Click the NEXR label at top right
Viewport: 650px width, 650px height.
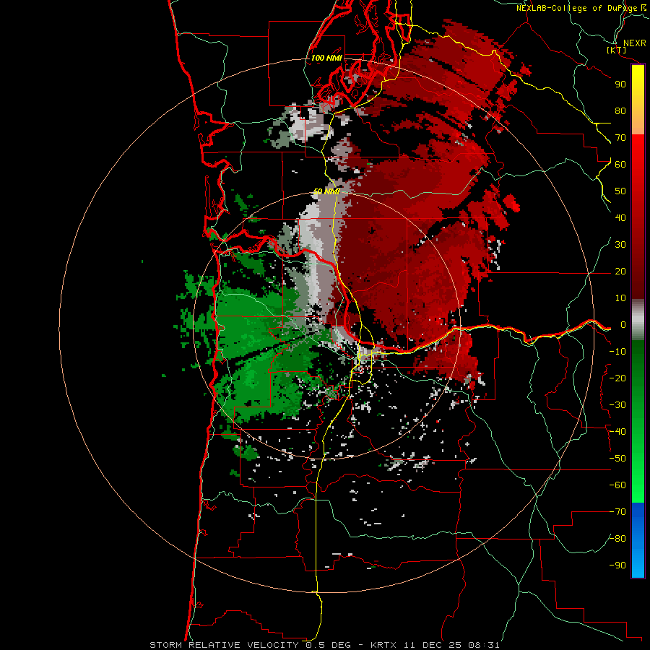(634, 43)
